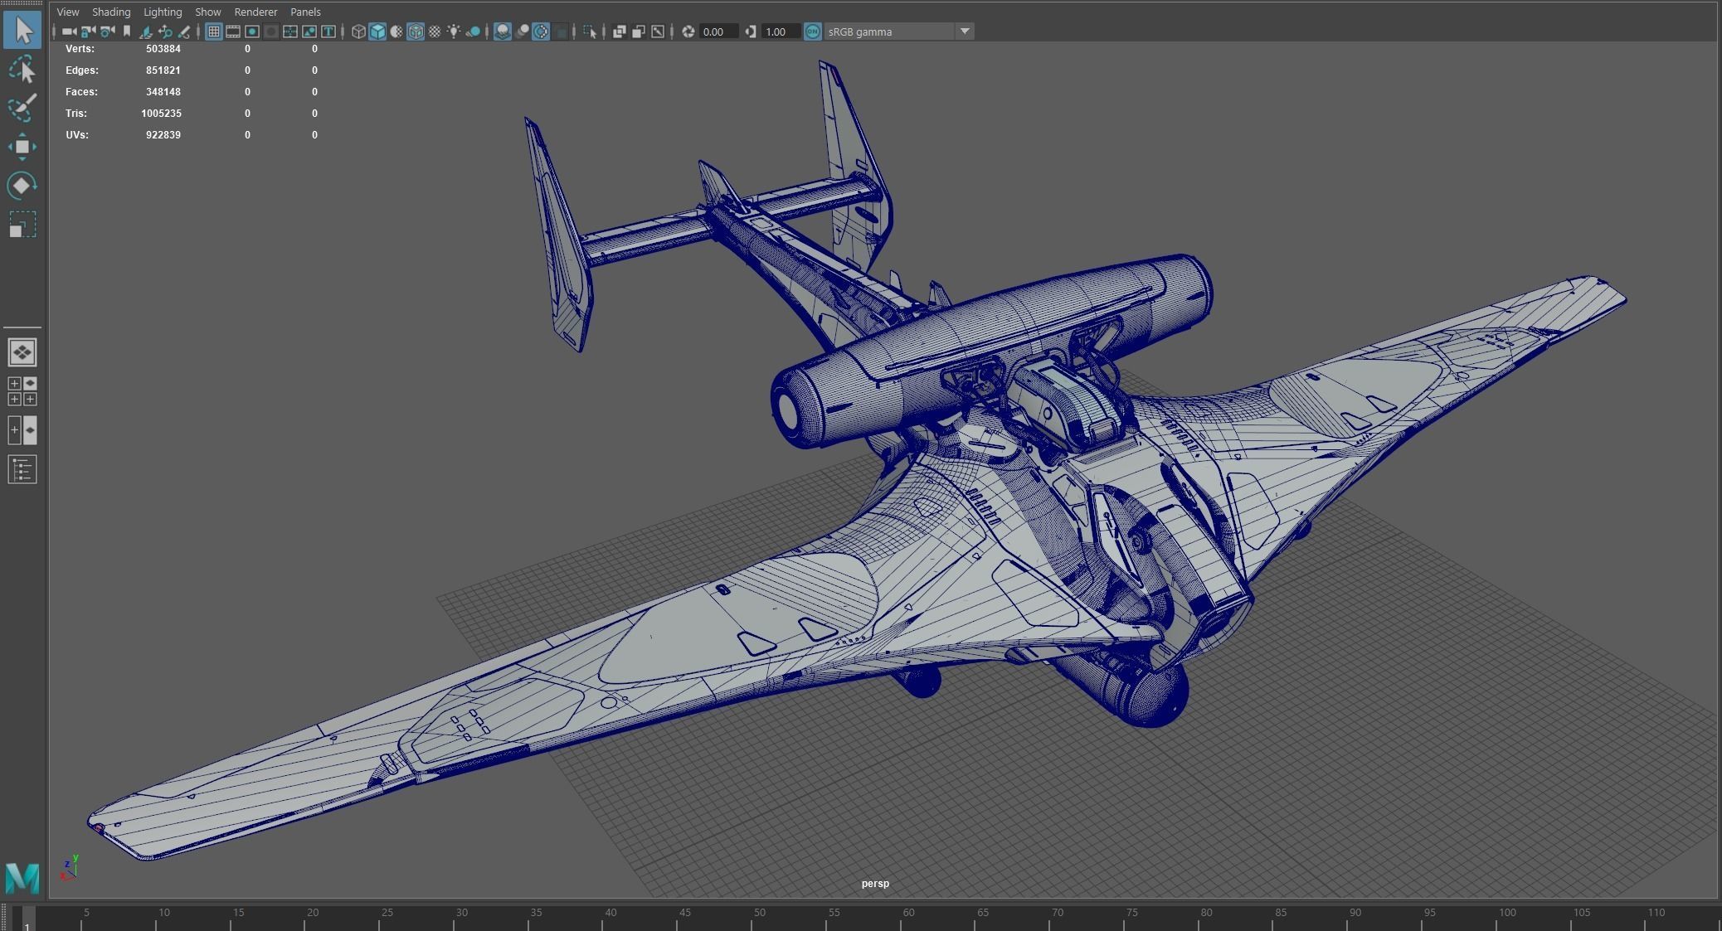The height and width of the screenshot is (931, 1722).
Task: Open the Shading menu
Action: (111, 12)
